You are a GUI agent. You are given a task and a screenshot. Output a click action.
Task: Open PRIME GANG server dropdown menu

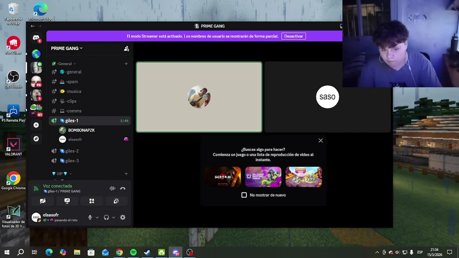click(67, 48)
